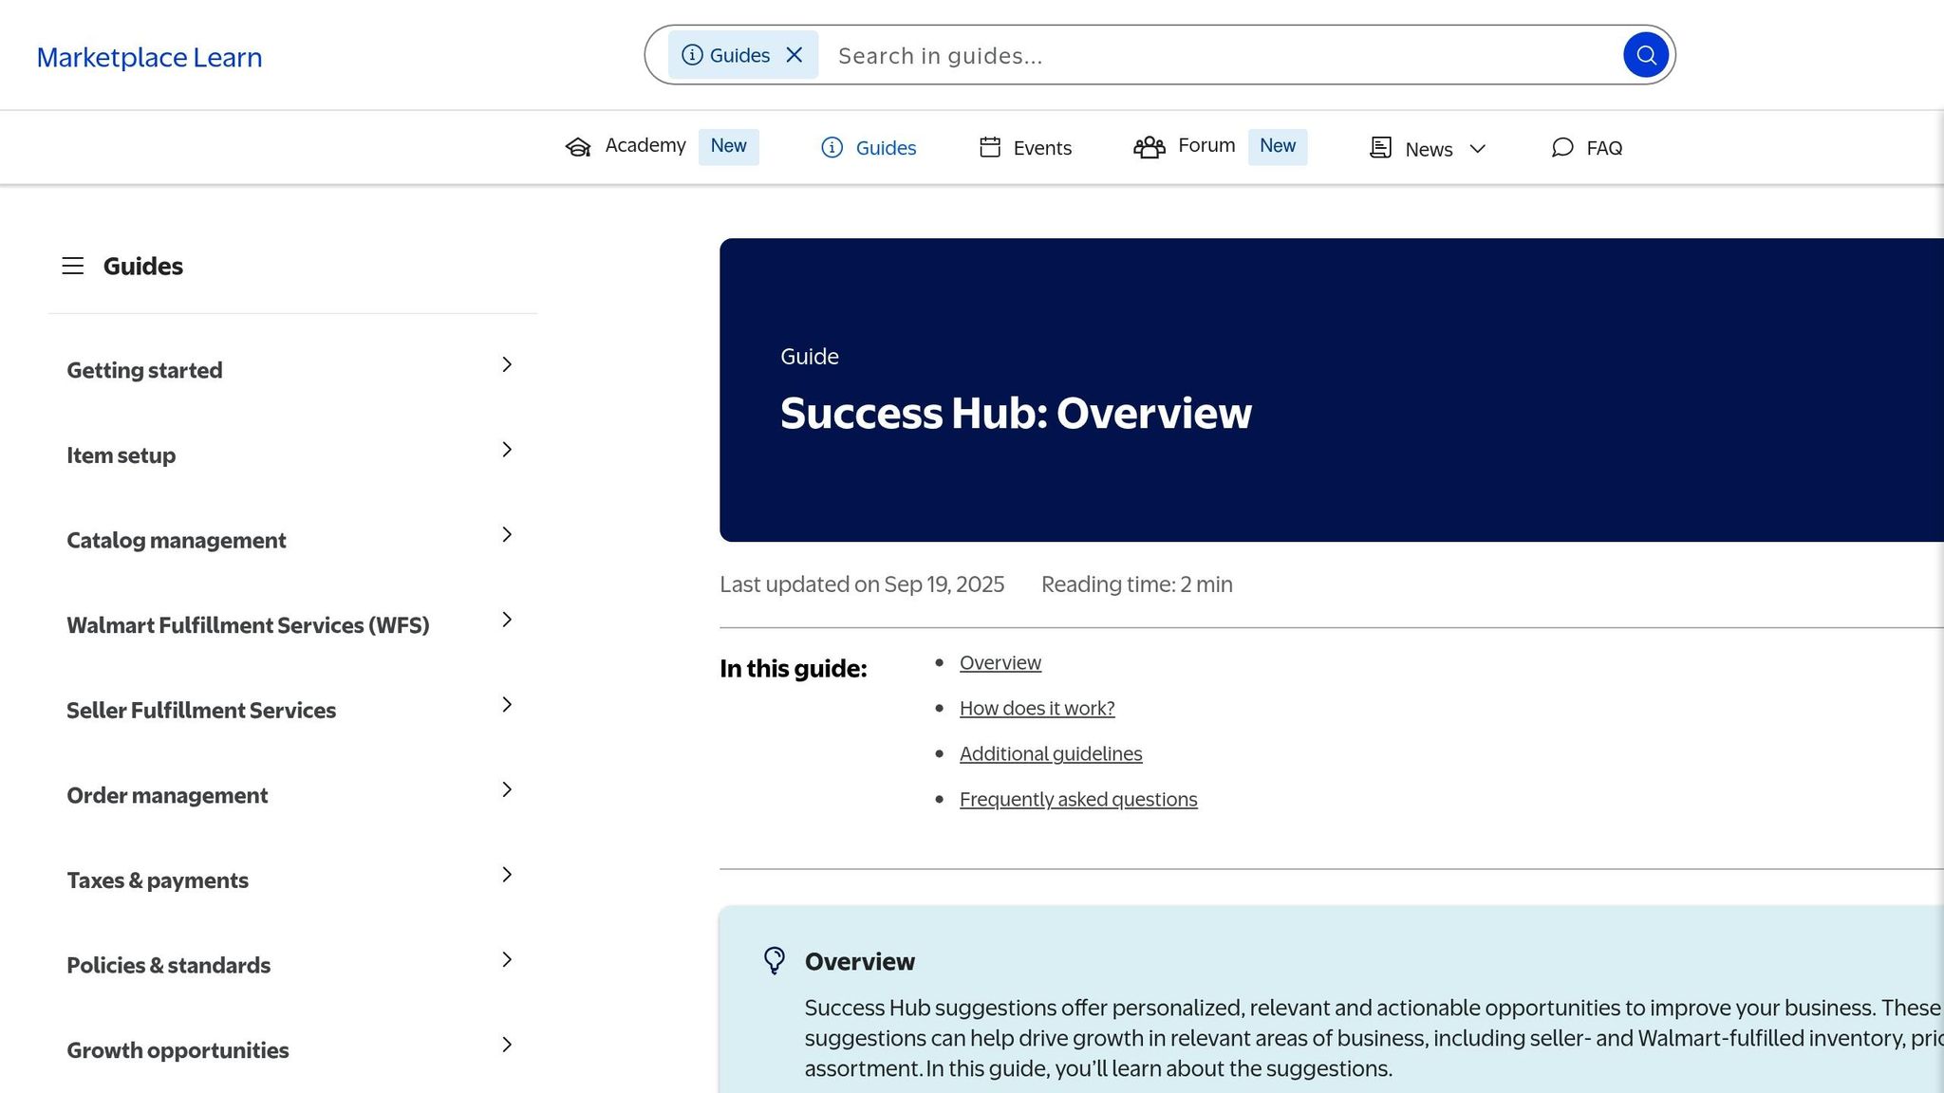This screenshot has width=1944, height=1093.
Task: Select Walmart Fulfillment Services (WFS) label
Action: point(248,625)
